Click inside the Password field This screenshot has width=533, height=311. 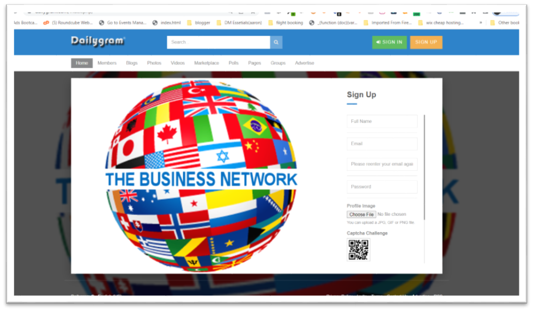click(x=381, y=186)
